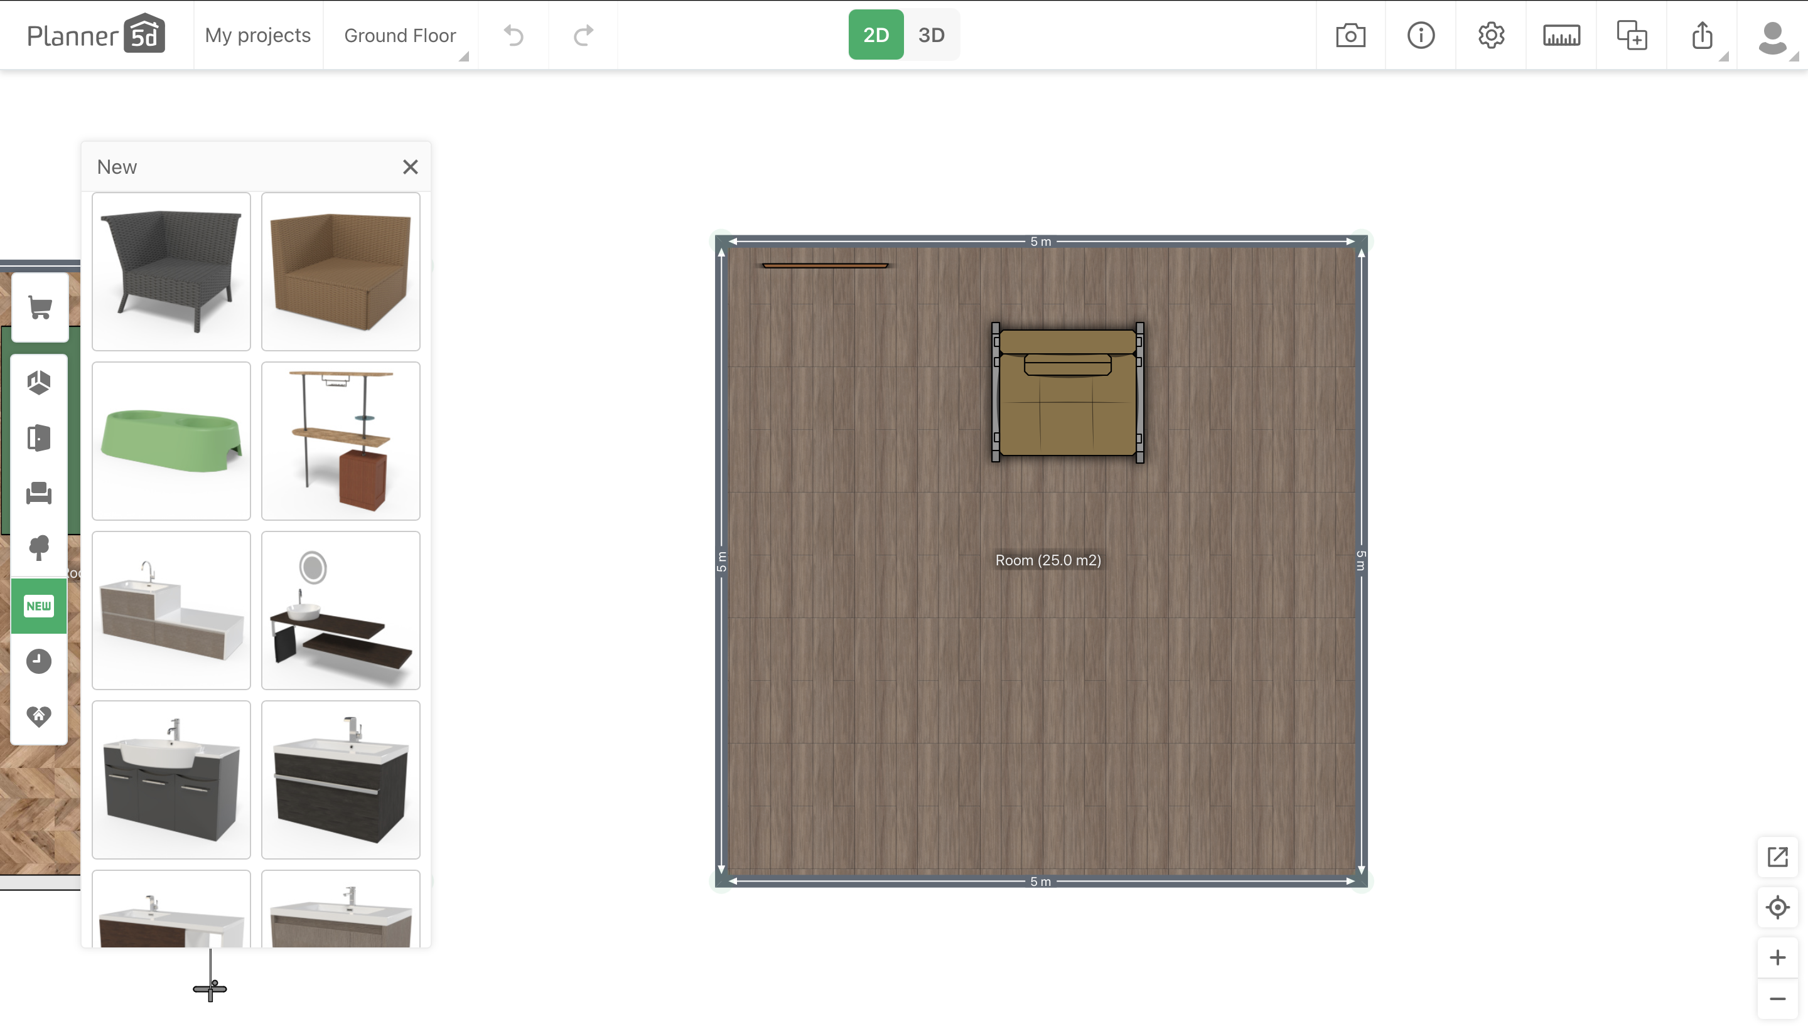Image resolution: width=1808 pixels, height=1029 pixels.
Task: Switch to 2D view mode
Action: (x=875, y=35)
